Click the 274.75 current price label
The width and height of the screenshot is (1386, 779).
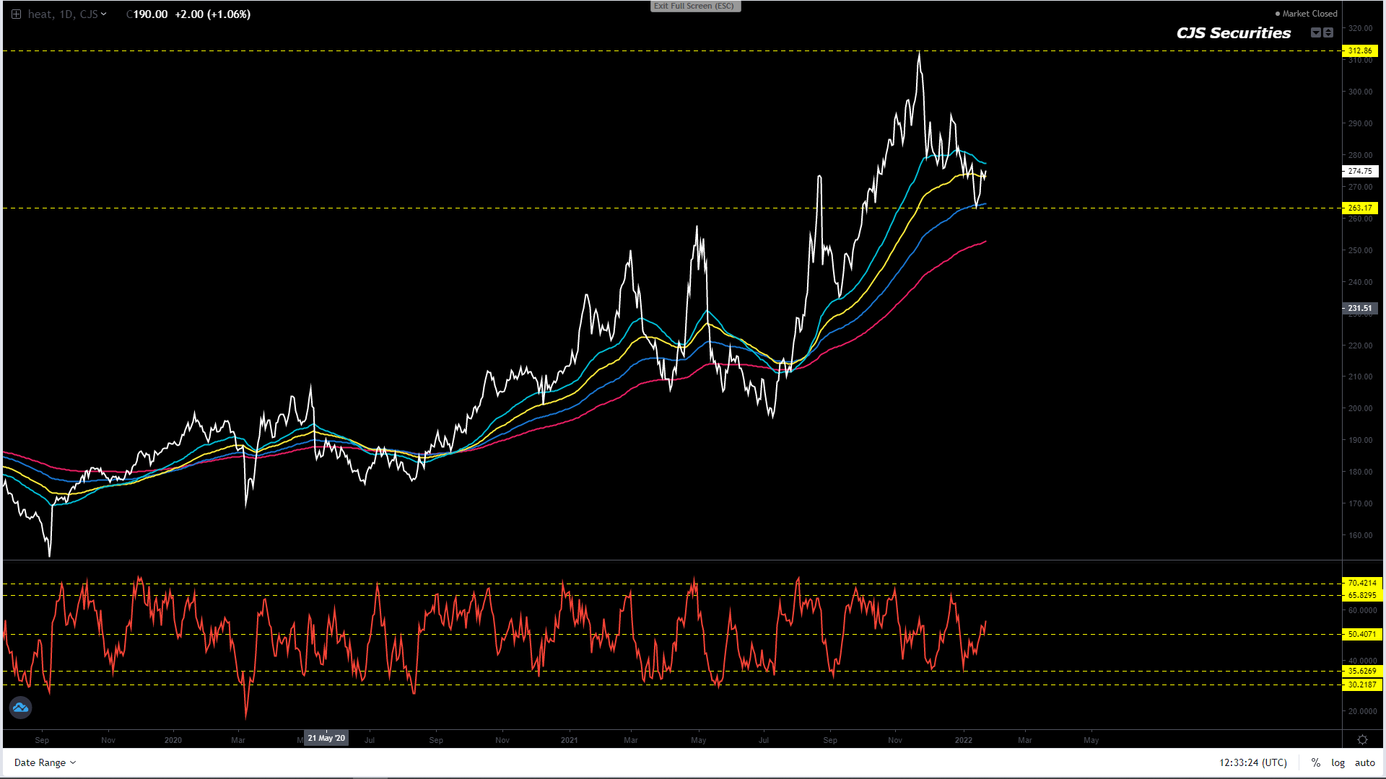(x=1360, y=171)
